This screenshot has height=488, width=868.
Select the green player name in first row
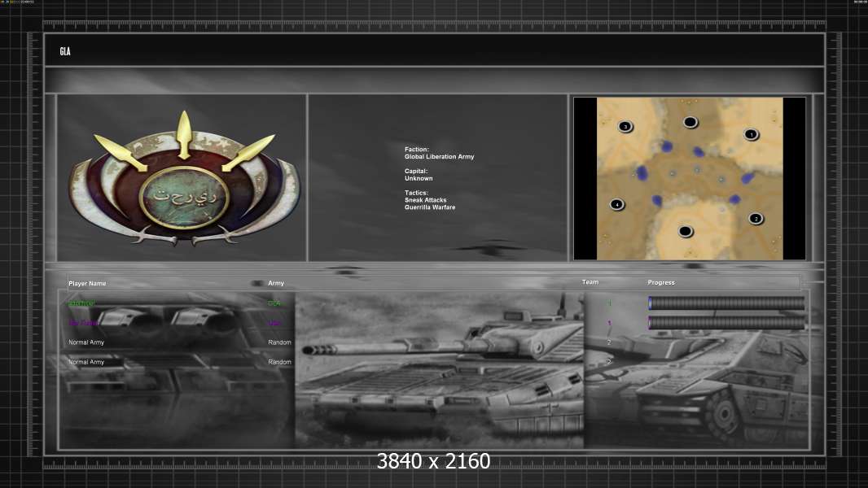[x=81, y=303]
